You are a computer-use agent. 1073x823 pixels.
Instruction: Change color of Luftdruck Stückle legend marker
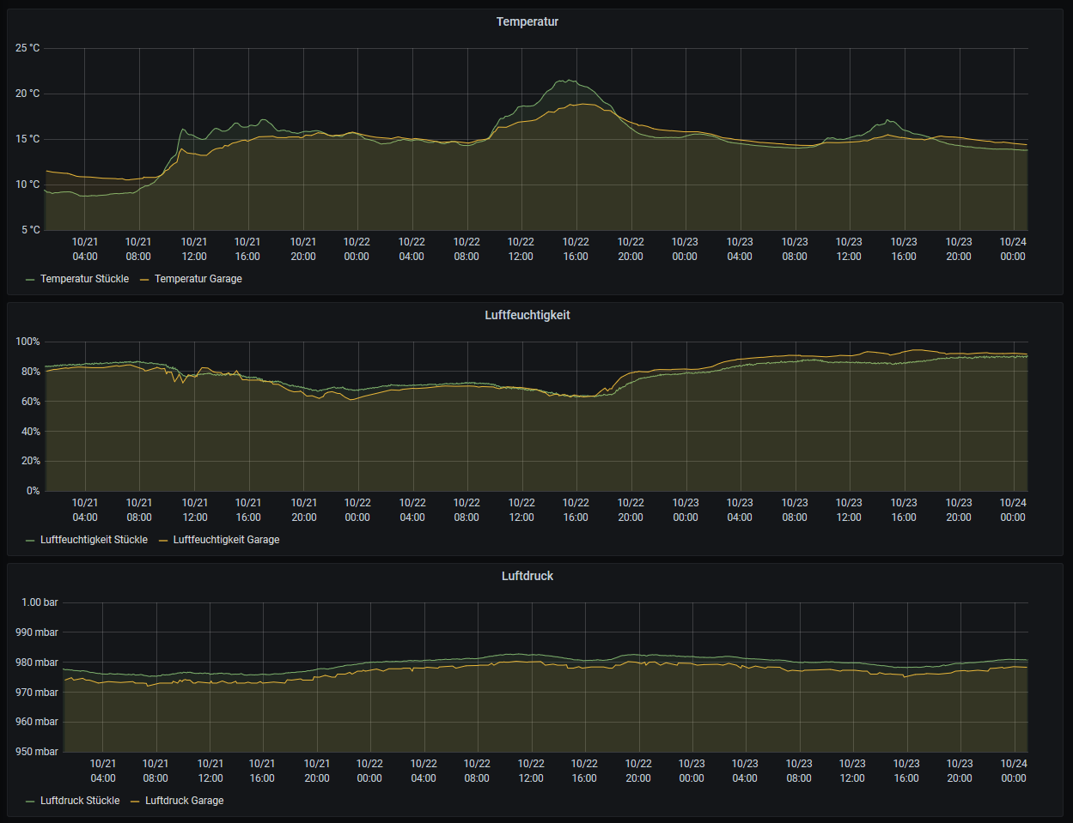(x=31, y=802)
